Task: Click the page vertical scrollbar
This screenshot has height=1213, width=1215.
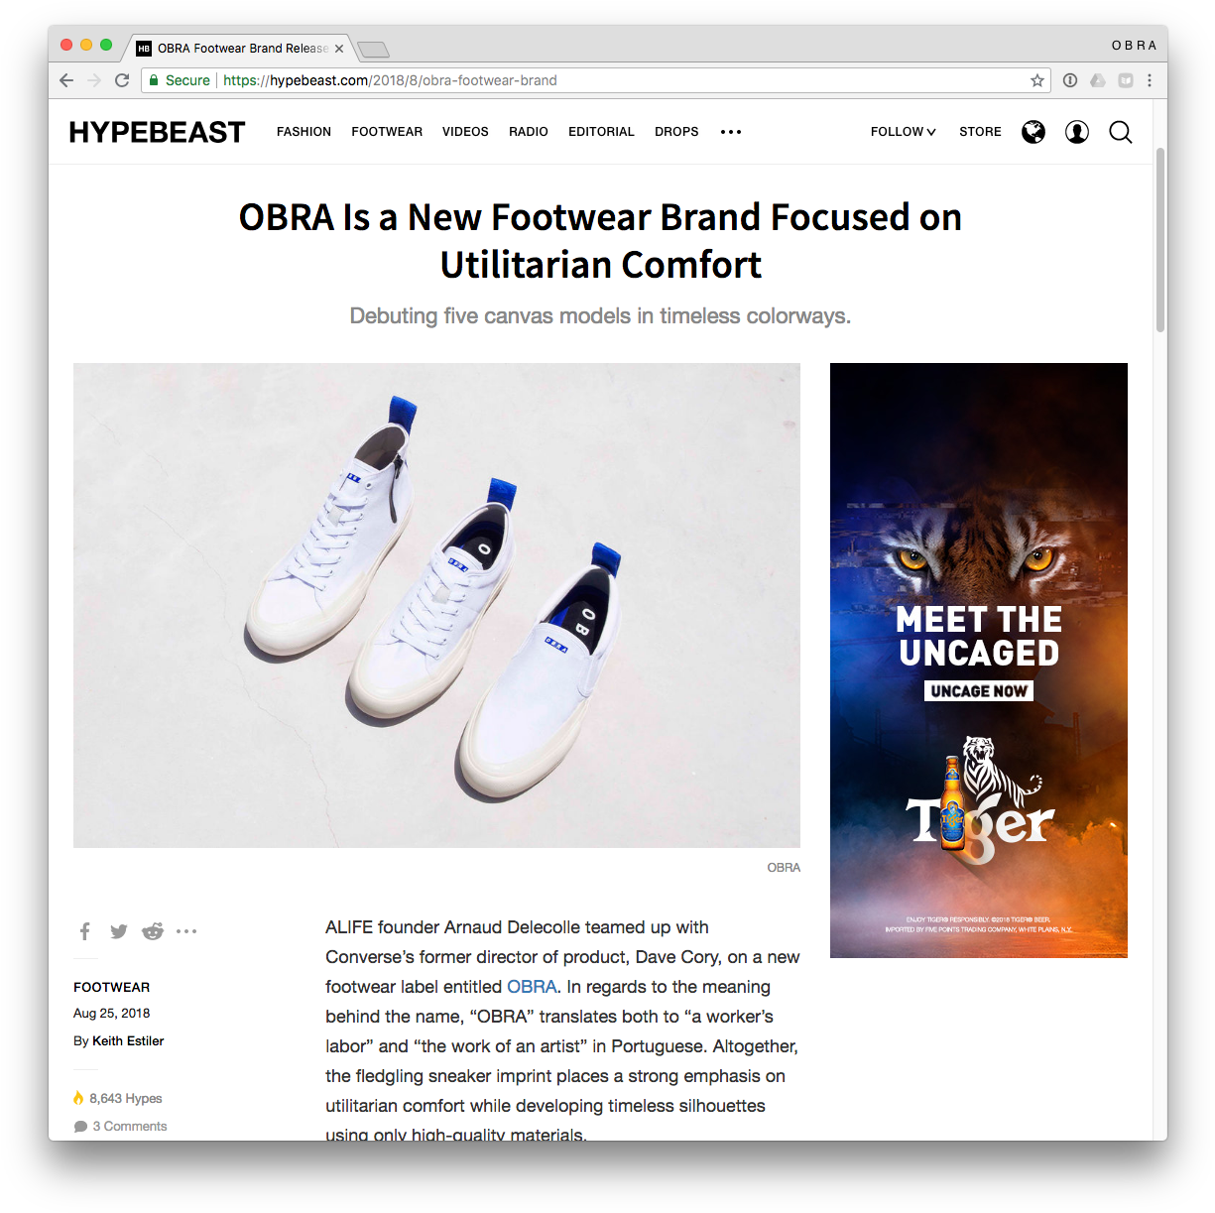Action: (1160, 240)
